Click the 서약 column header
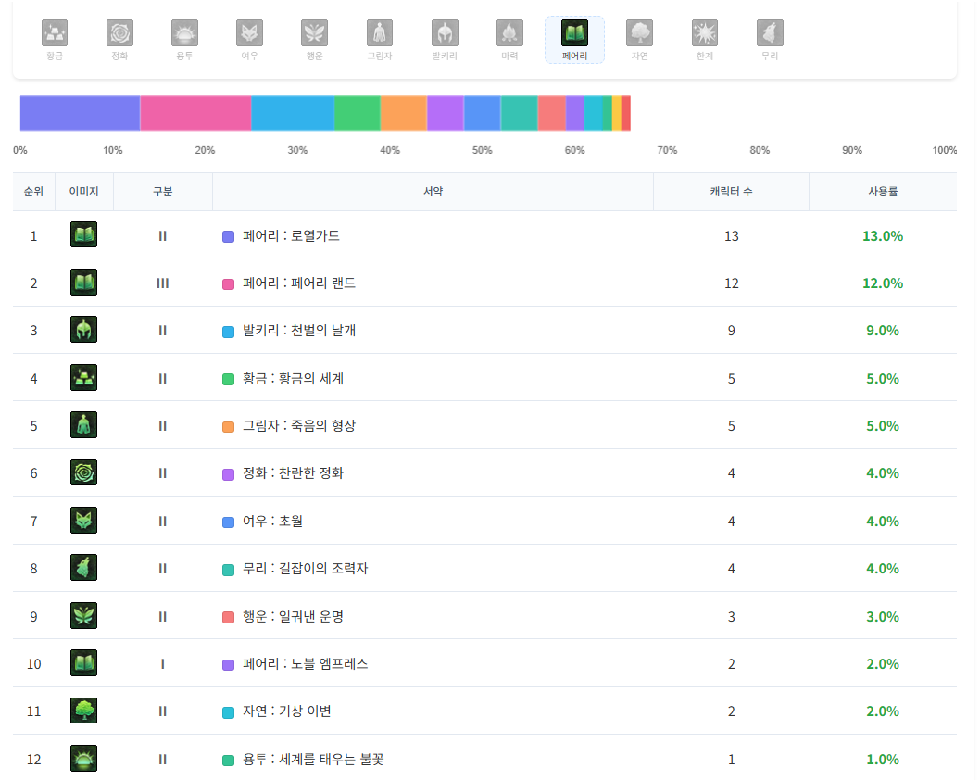Screen dimensions: 980x780 433,192
